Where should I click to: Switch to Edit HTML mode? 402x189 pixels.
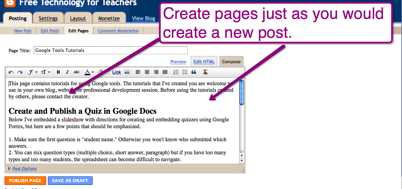click(x=204, y=62)
